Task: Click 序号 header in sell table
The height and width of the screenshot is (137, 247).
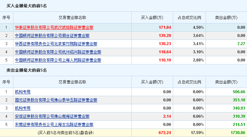Action: pos(6,82)
